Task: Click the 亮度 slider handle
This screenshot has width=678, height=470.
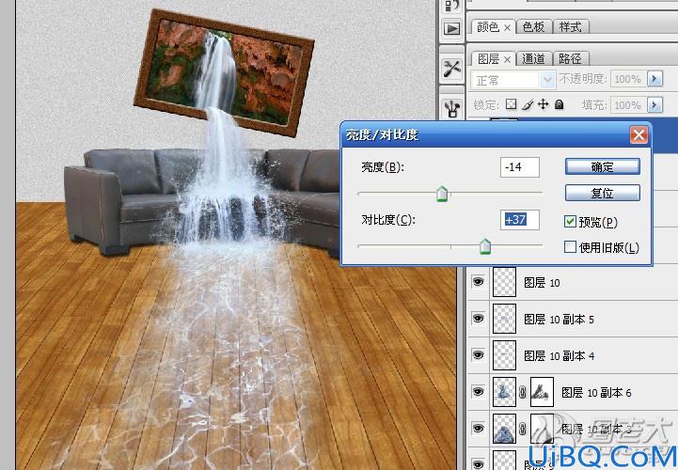Action: pyautogui.click(x=442, y=194)
